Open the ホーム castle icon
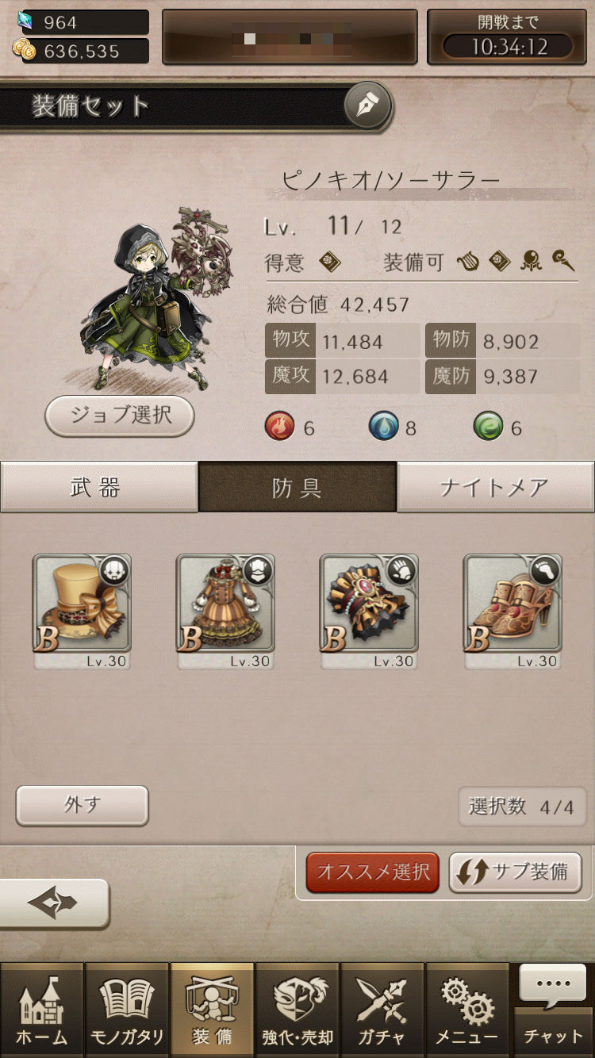This screenshot has height=1058, width=595. tap(42, 1010)
